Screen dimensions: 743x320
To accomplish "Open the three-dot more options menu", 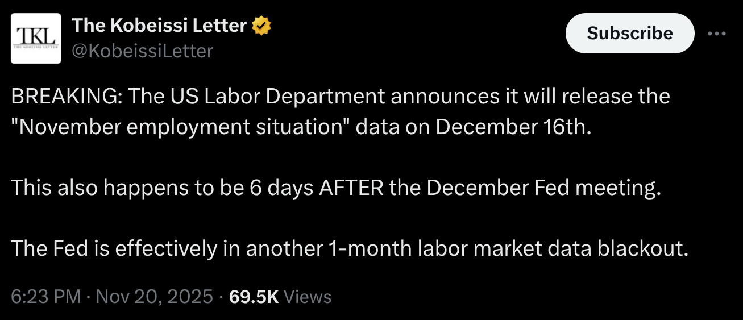I will [x=717, y=34].
